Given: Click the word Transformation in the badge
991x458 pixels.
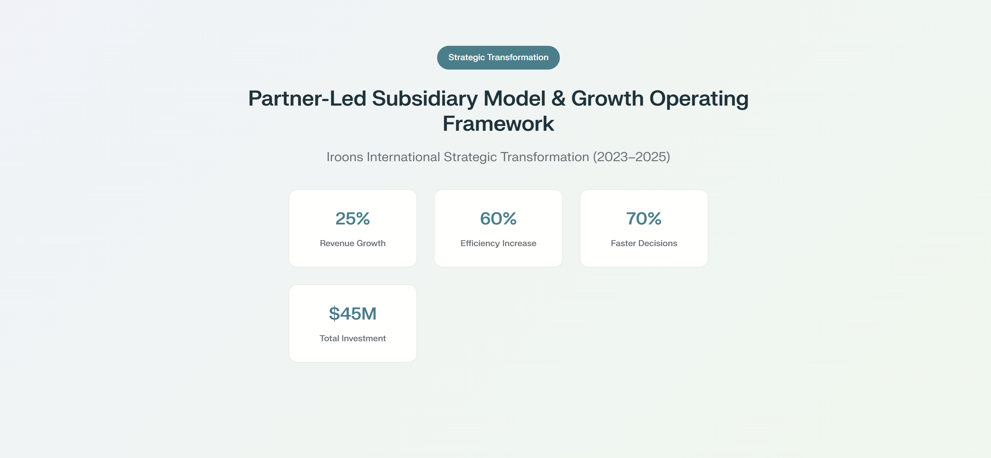Looking at the screenshot, I should 518,58.
